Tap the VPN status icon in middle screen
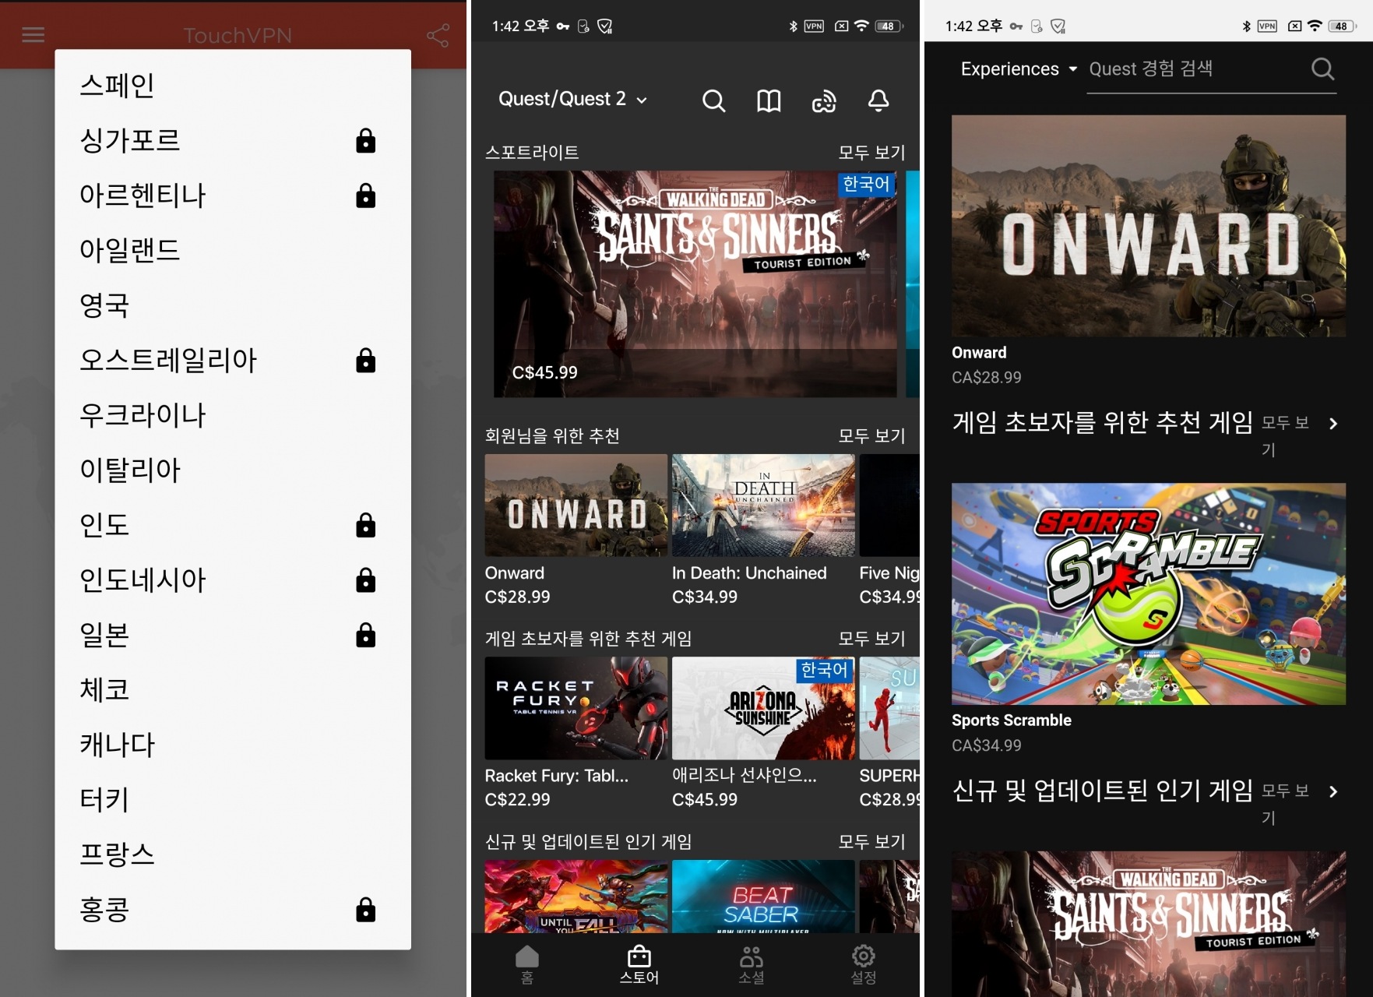Screen dimensions: 1373x997 814,26
